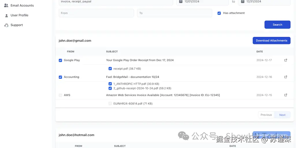
Task: Open the AWS email external link icon
Action: click(286, 95)
